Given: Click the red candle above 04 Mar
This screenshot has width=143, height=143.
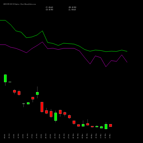Looking at the screenshot, I should tap(79, 125).
